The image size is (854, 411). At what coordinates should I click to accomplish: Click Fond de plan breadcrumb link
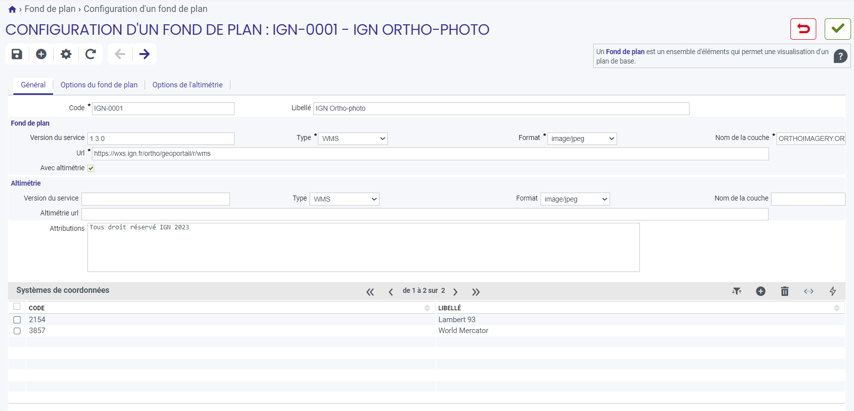click(50, 9)
